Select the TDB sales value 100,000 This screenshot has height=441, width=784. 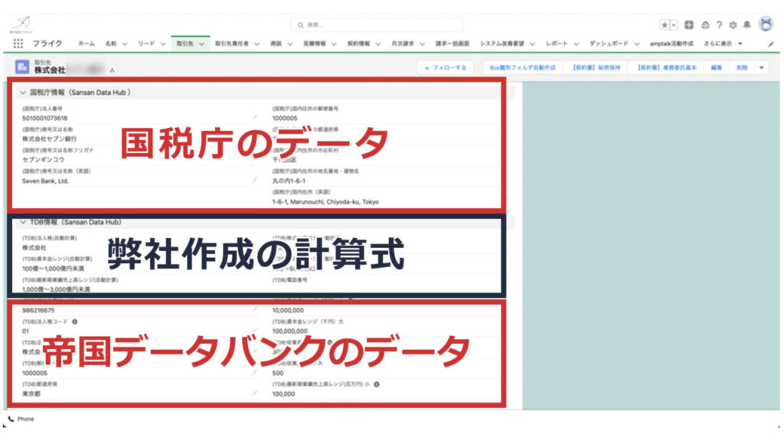click(x=283, y=394)
